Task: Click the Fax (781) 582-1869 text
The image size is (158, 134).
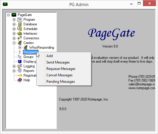Action: (x=142, y=80)
